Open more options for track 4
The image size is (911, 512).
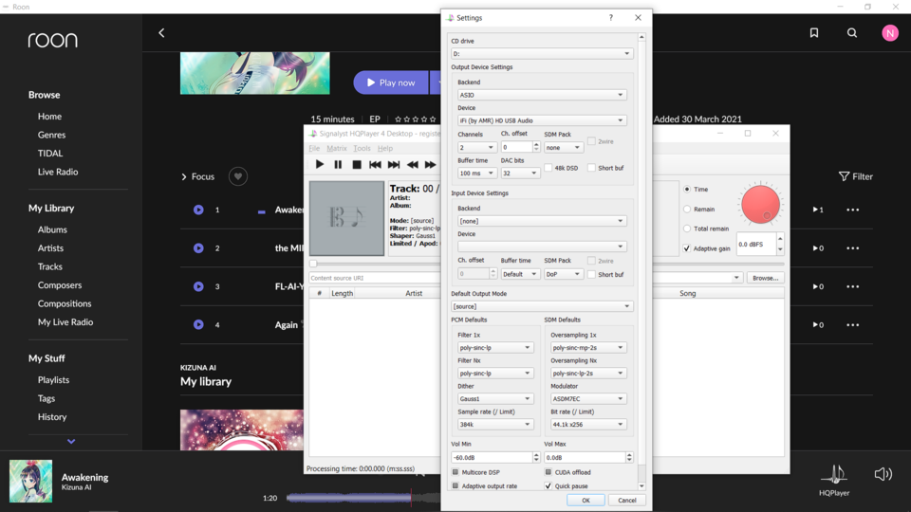tap(852, 324)
